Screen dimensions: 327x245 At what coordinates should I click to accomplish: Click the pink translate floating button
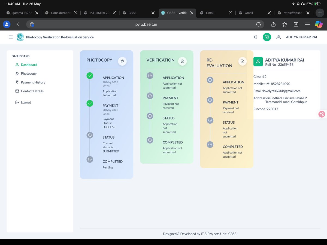click(322, 114)
